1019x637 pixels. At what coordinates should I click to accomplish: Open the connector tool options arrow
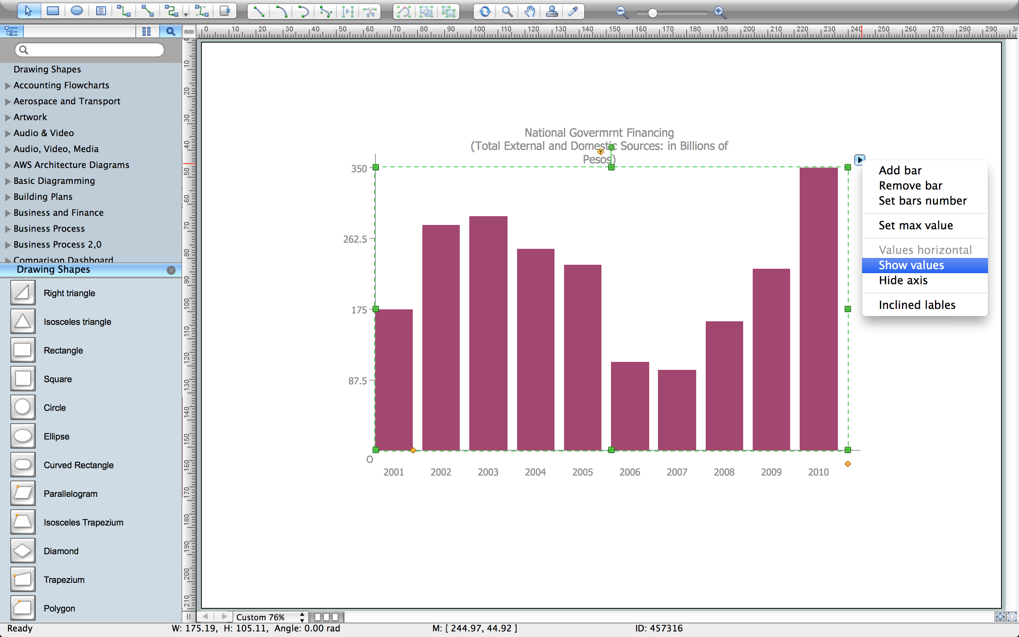tap(186, 14)
